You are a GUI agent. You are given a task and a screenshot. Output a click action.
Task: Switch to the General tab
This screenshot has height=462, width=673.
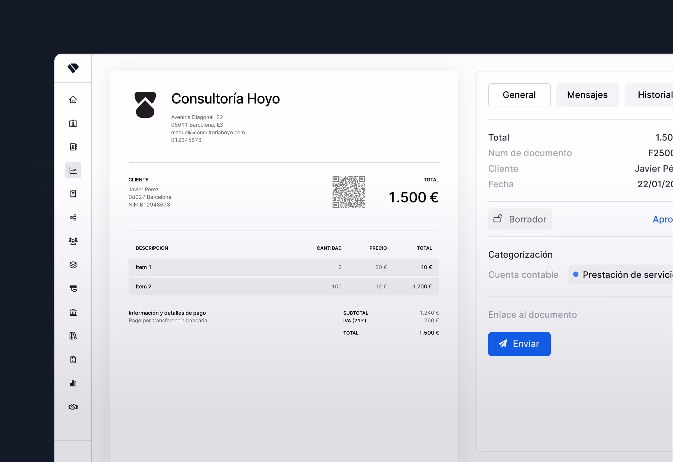pyautogui.click(x=519, y=95)
